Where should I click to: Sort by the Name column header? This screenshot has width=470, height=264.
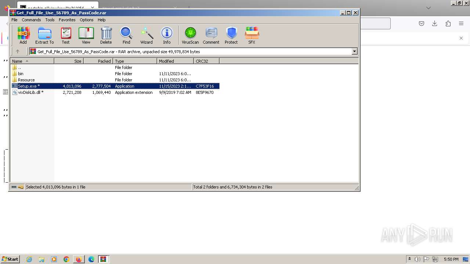[32, 61]
